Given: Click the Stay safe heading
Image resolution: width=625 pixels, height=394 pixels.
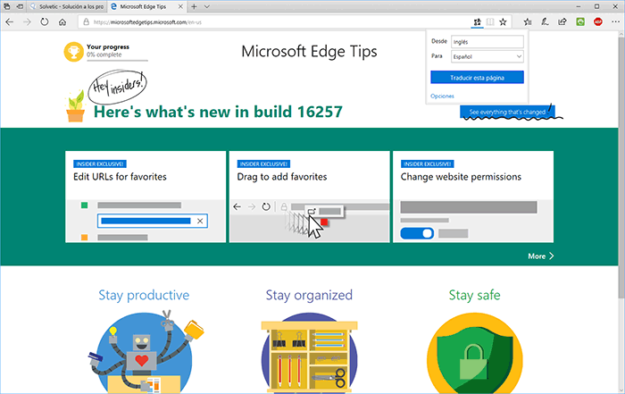Looking at the screenshot, I should 474,295.
